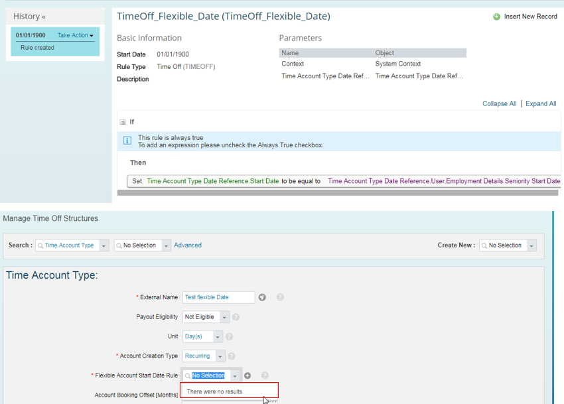Click Expand All link
Screen dimensions: 564x404
pyautogui.click(x=541, y=103)
